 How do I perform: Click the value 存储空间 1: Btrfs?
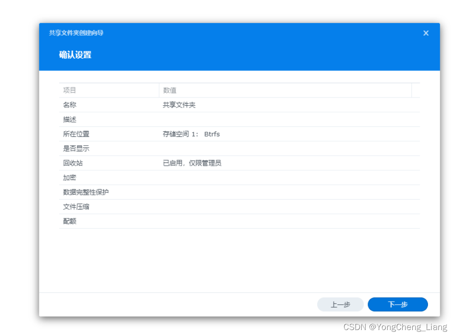[x=191, y=134]
